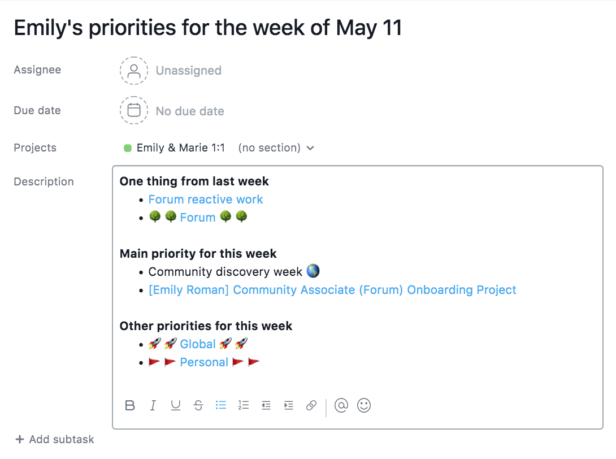Apply strikethrough formatting

(x=198, y=405)
